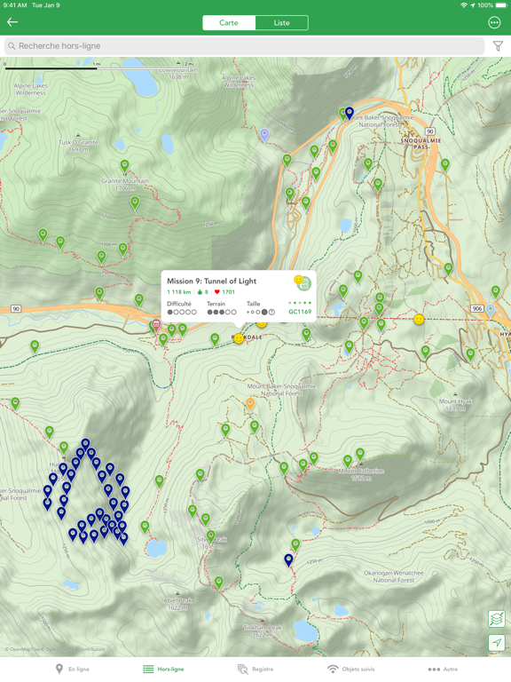511x682 pixels.
Task: Center map on my location
Action: click(x=497, y=642)
